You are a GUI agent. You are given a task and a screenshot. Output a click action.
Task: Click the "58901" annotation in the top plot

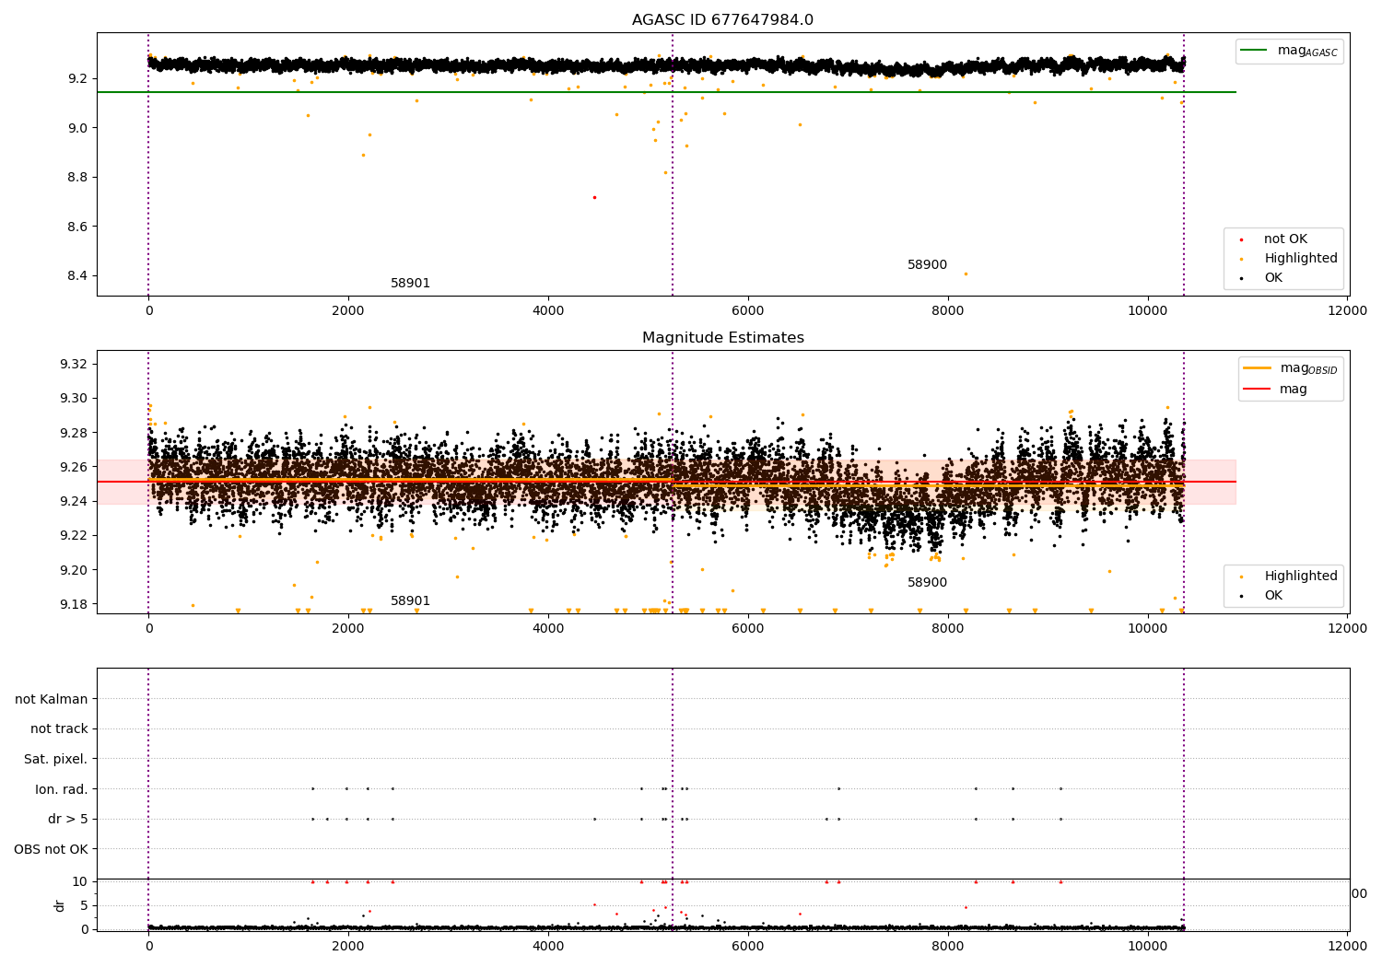coord(410,284)
